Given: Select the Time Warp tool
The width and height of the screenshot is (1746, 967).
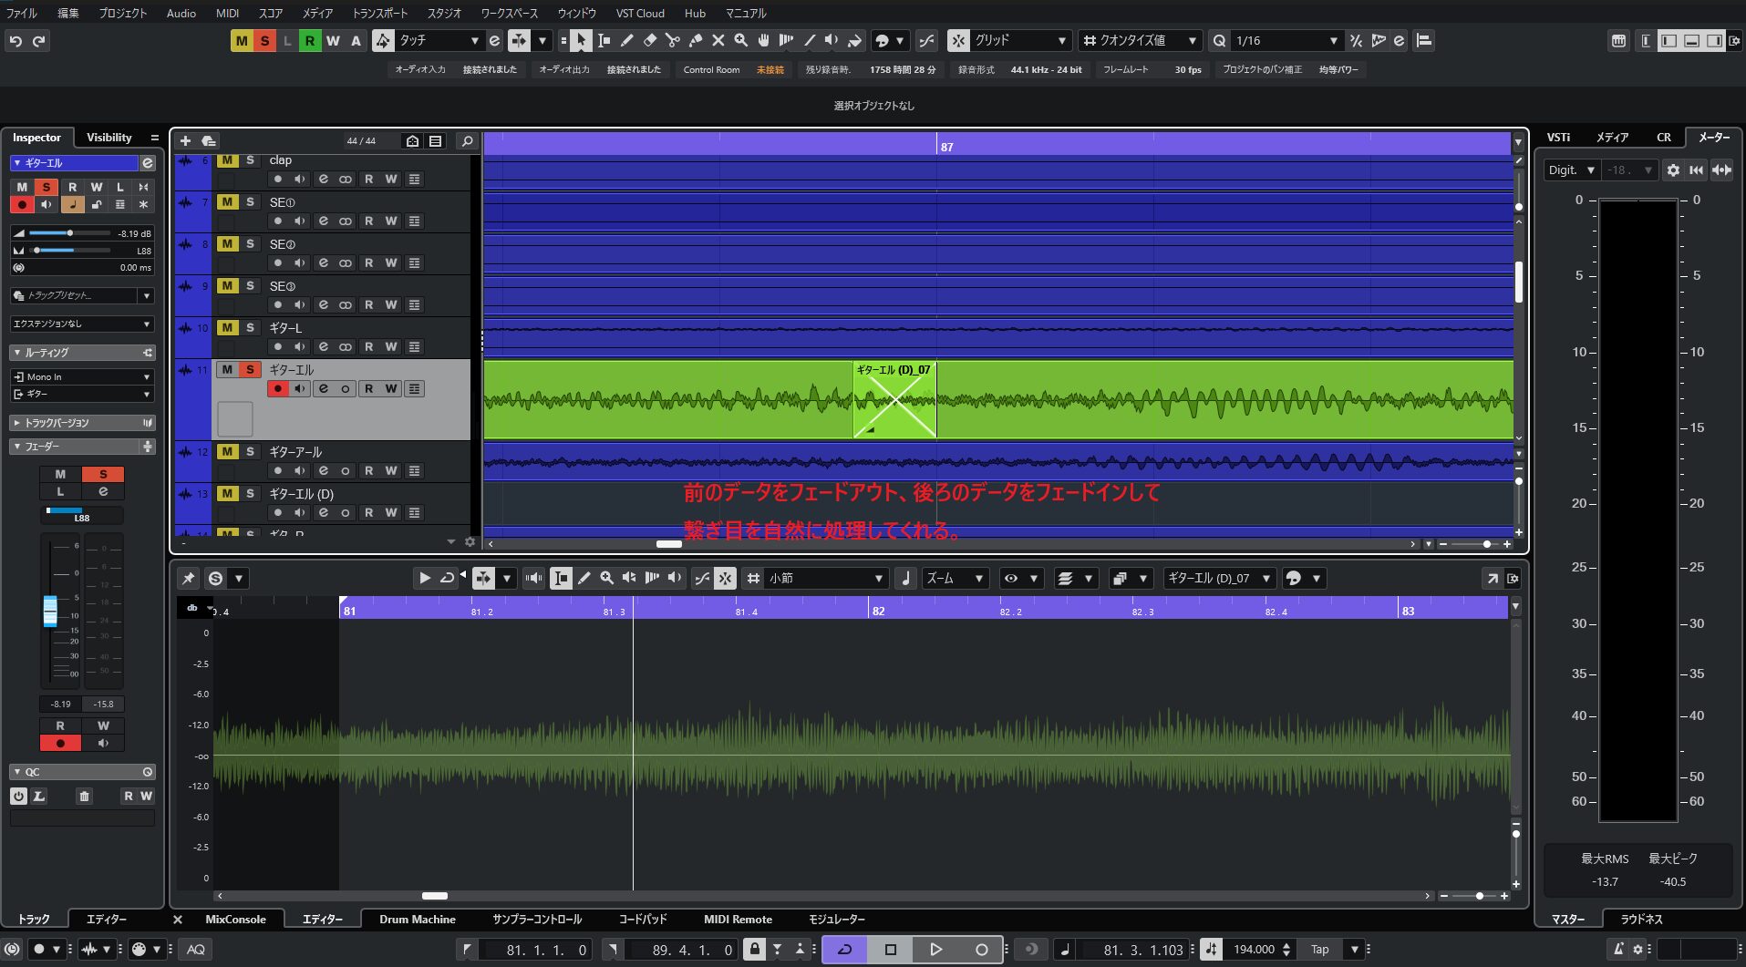Looking at the screenshot, I should coord(786,40).
